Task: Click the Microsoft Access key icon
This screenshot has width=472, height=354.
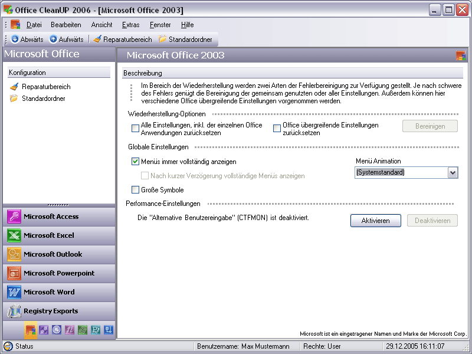Action: [14, 217]
